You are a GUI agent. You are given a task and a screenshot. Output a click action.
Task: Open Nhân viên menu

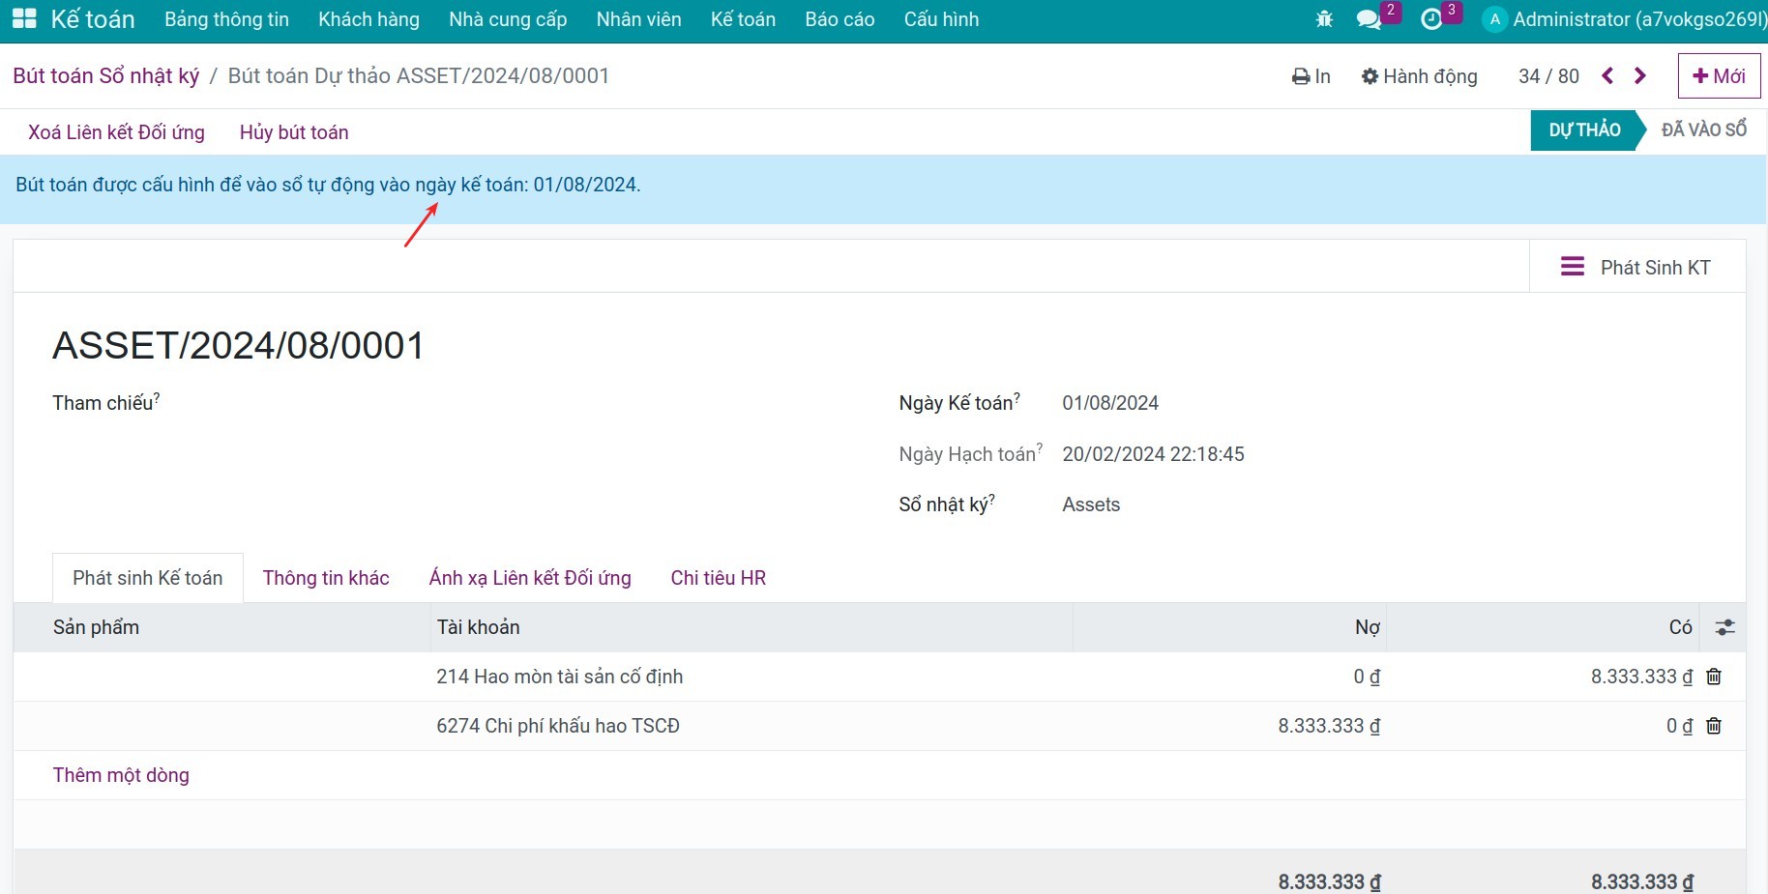[638, 19]
